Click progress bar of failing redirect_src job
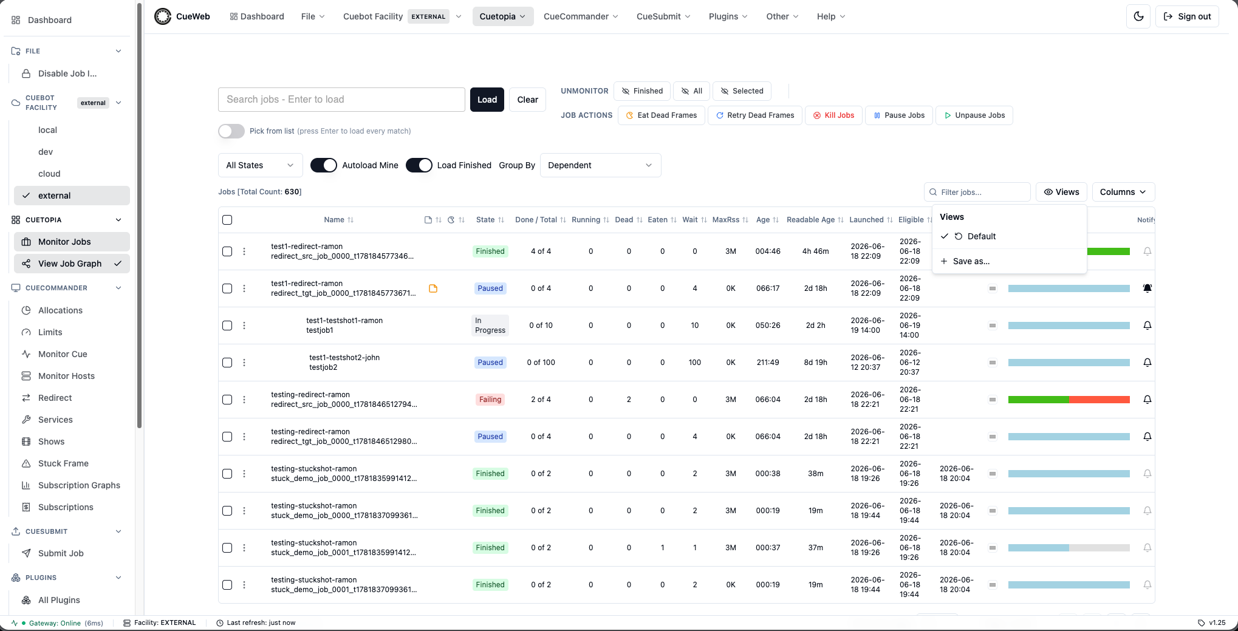This screenshot has height=631, width=1238. coord(1069,400)
